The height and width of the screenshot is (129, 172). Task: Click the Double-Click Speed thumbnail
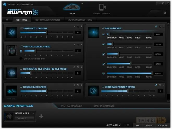(12, 91)
